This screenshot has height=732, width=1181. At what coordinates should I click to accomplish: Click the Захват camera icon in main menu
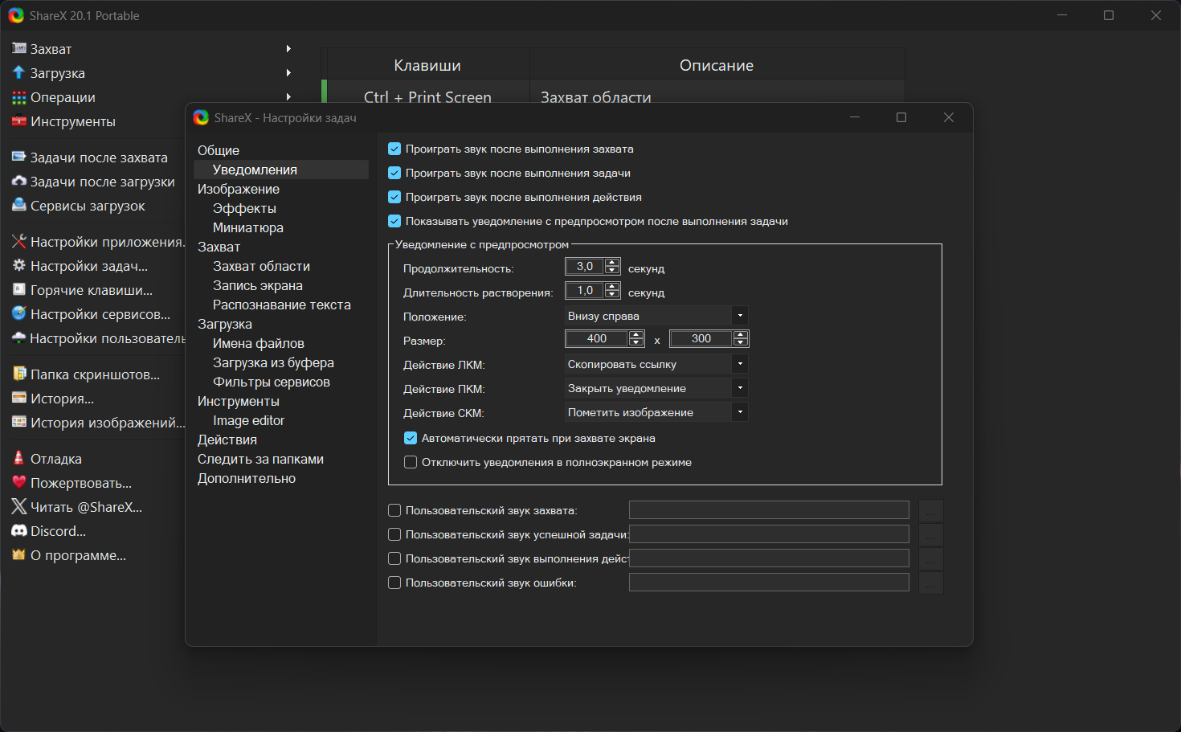click(x=19, y=49)
